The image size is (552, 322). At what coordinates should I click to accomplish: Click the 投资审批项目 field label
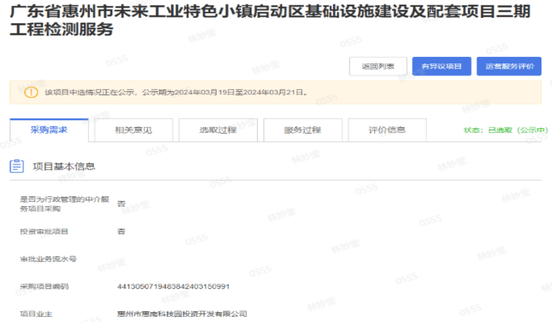(x=44, y=231)
